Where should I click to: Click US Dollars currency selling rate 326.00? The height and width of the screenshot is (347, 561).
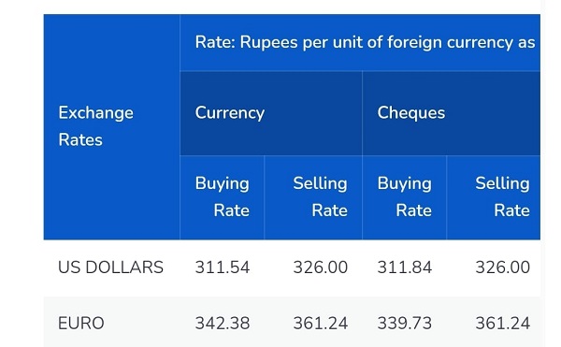click(x=320, y=267)
